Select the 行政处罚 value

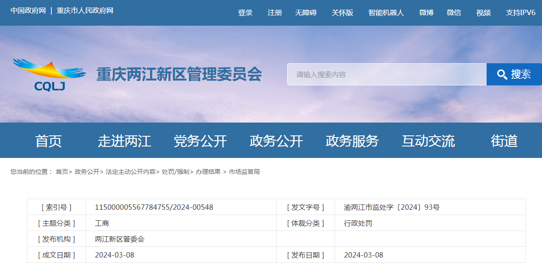click(x=358, y=223)
